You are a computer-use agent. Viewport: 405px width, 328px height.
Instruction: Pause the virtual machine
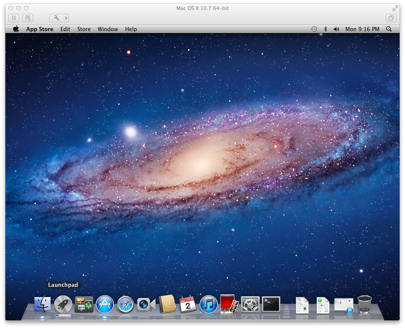[14, 18]
